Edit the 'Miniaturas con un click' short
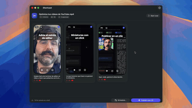192x108 pixels. (x=80, y=70)
